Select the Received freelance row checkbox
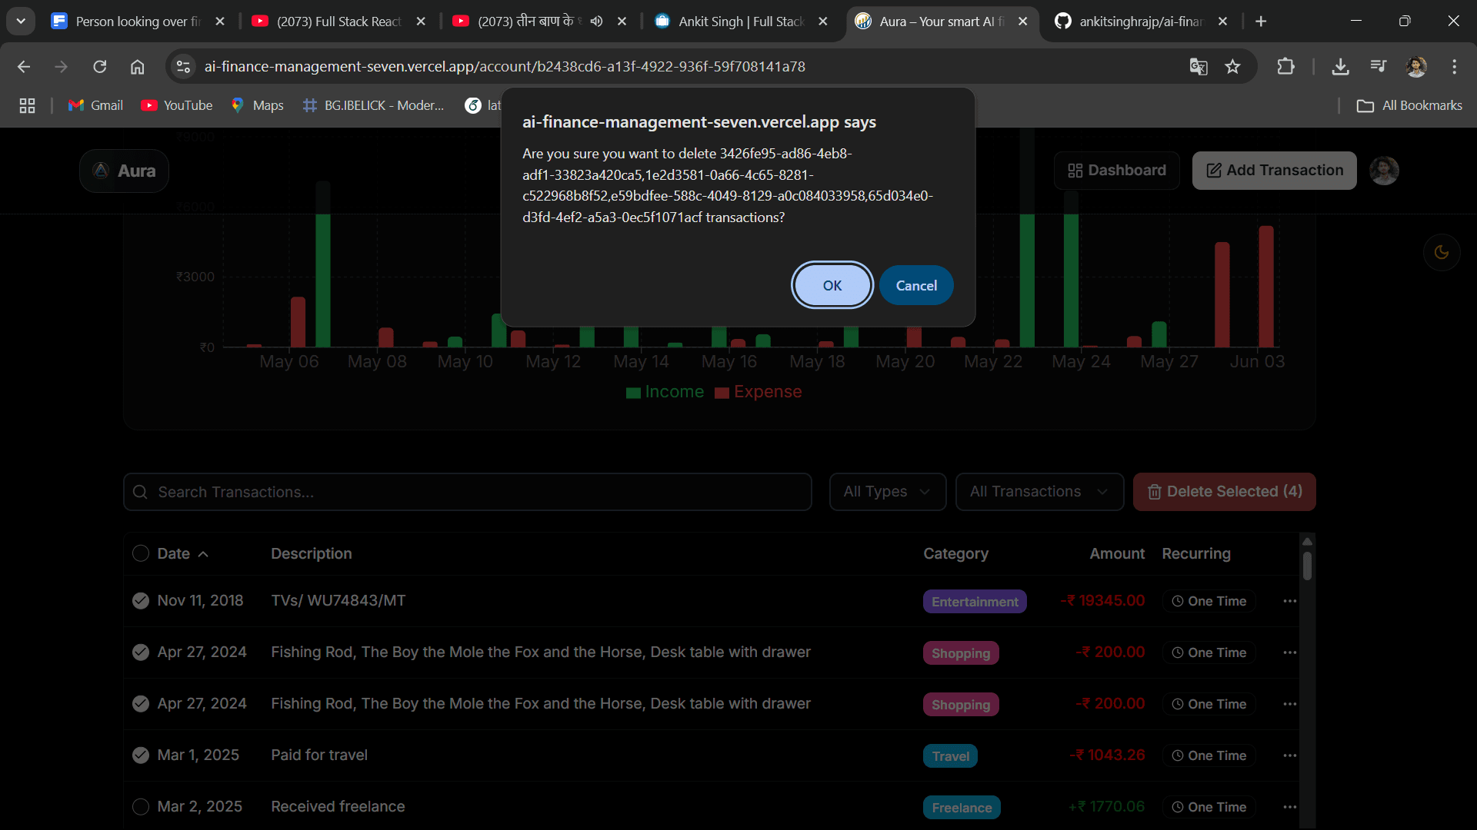Viewport: 1477px width, 830px height. (141, 807)
